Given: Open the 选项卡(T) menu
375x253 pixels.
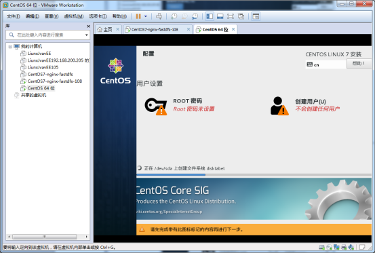Looking at the screenshot, I should click(98, 16).
